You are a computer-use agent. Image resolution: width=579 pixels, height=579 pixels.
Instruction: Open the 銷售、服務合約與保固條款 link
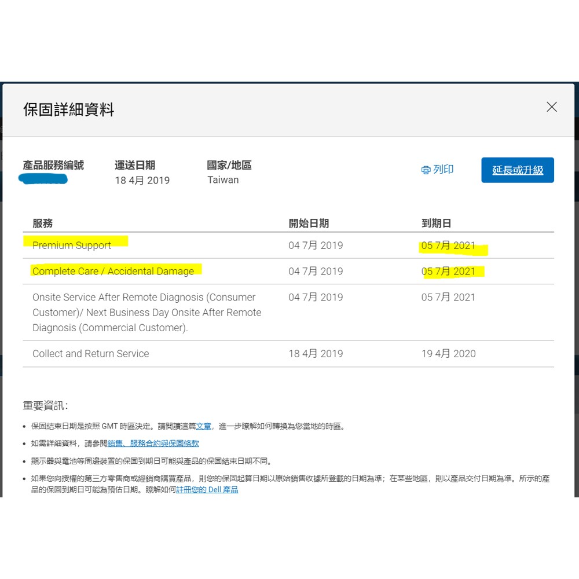153,444
